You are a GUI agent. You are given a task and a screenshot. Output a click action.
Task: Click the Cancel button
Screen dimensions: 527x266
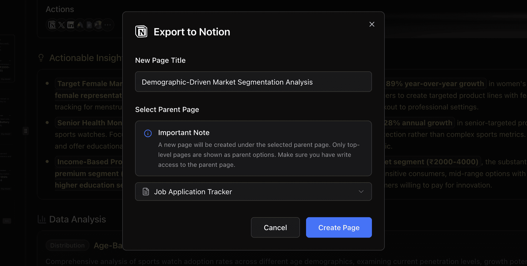click(x=275, y=227)
